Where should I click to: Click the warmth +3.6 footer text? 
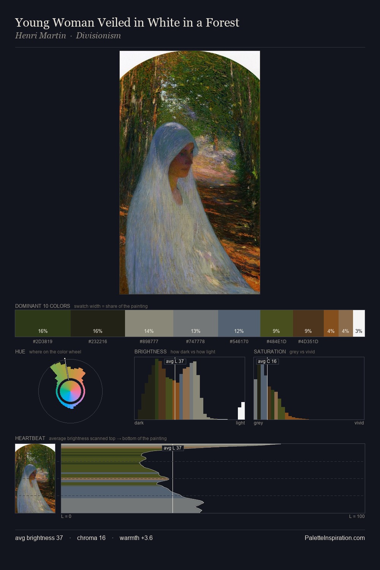click(x=136, y=538)
